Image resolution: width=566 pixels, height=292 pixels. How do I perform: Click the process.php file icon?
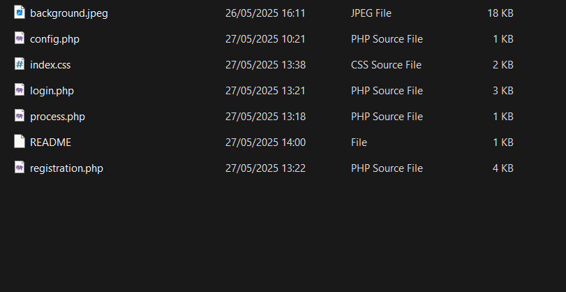(20, 116)
